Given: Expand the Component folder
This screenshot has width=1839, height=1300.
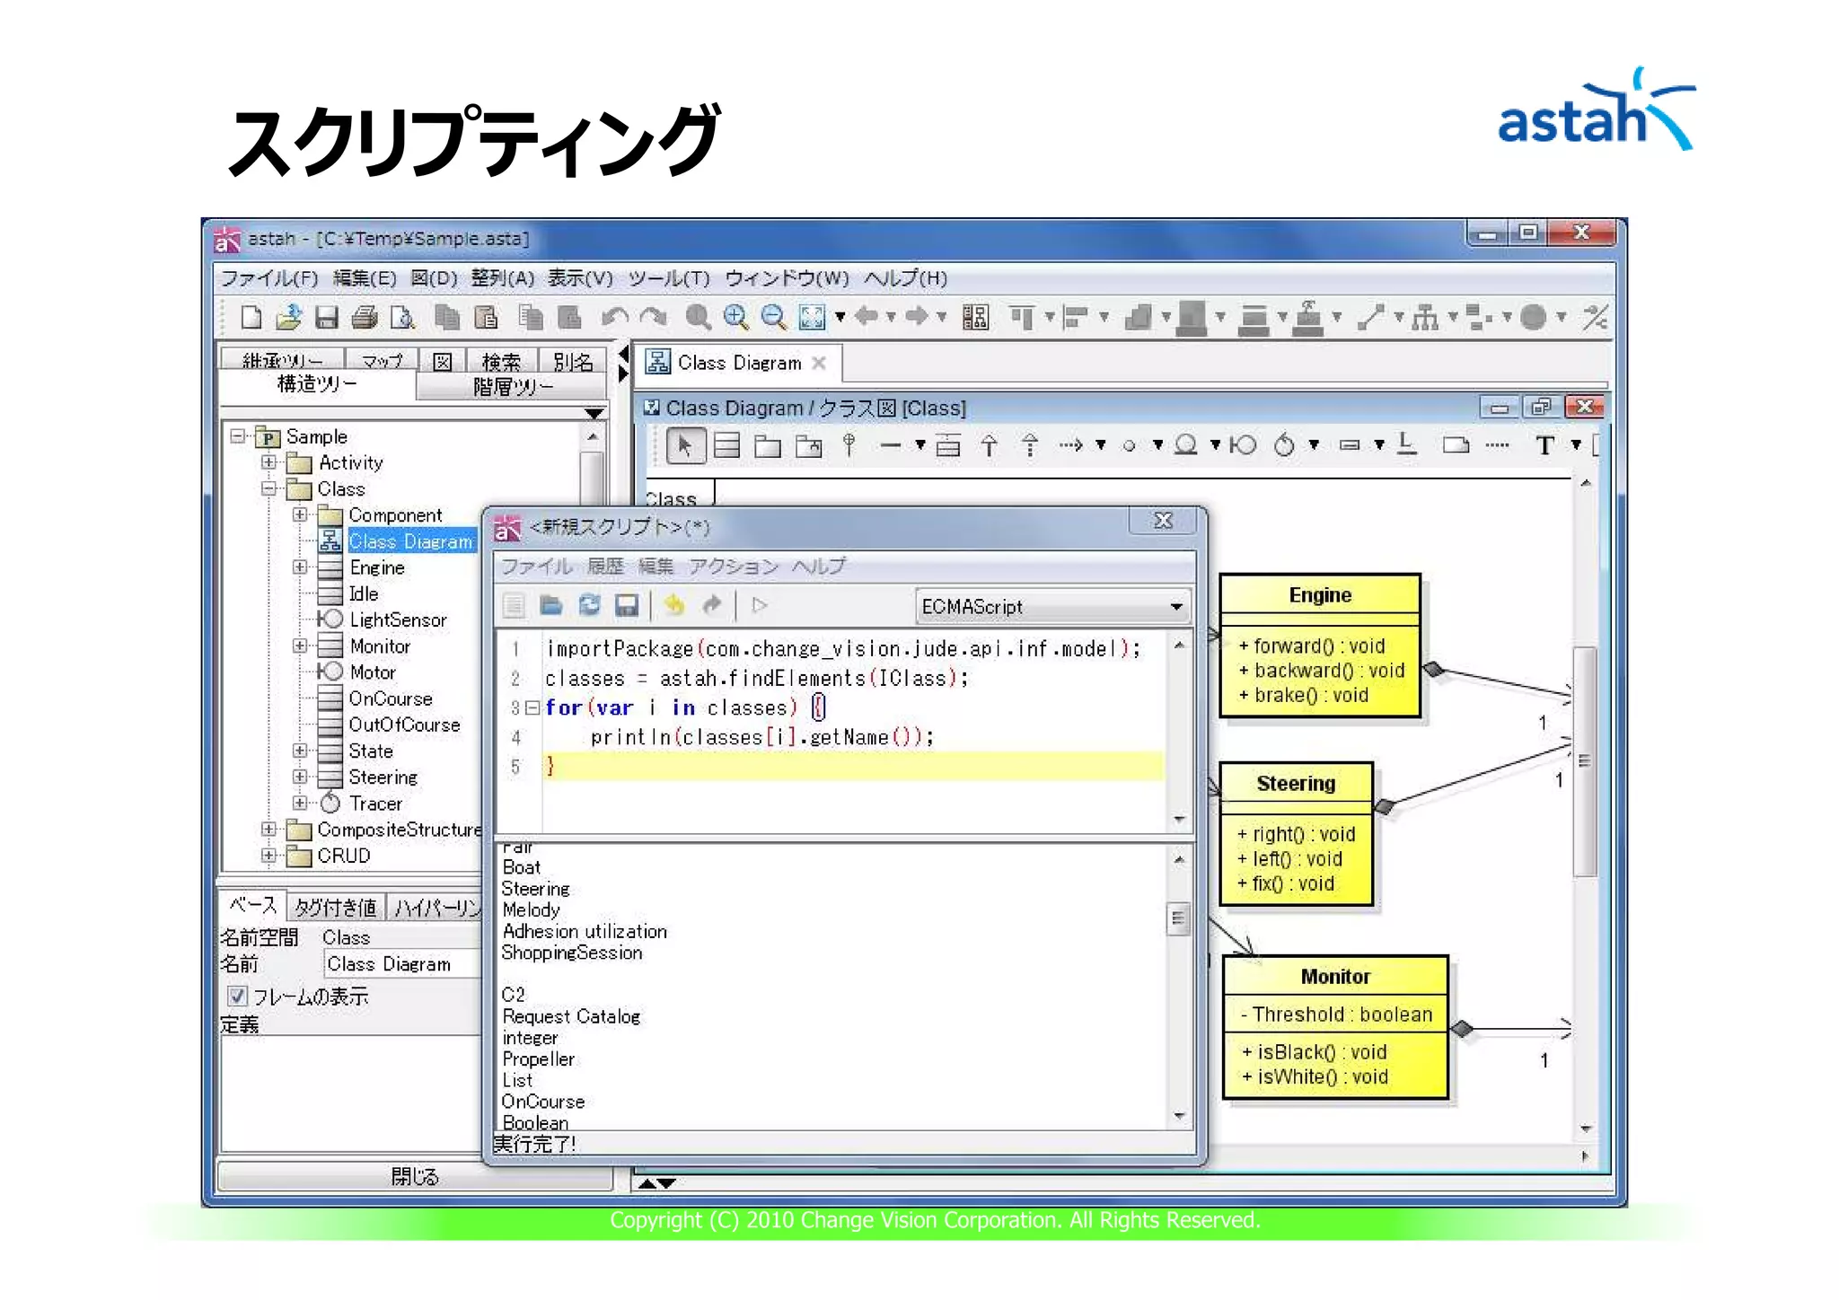Looking at the screenshot, I should tap(300, 514).
